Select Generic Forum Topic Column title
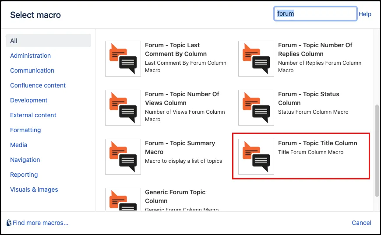 coord(175,196)
